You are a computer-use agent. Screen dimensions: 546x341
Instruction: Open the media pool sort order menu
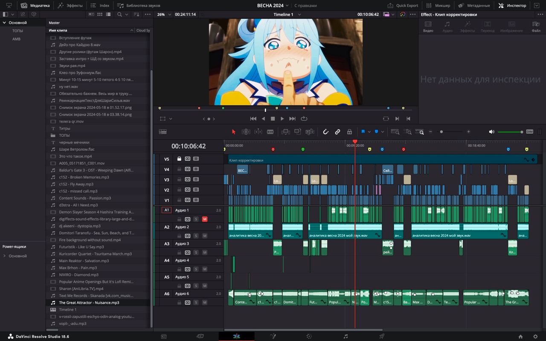coord(136,14)
